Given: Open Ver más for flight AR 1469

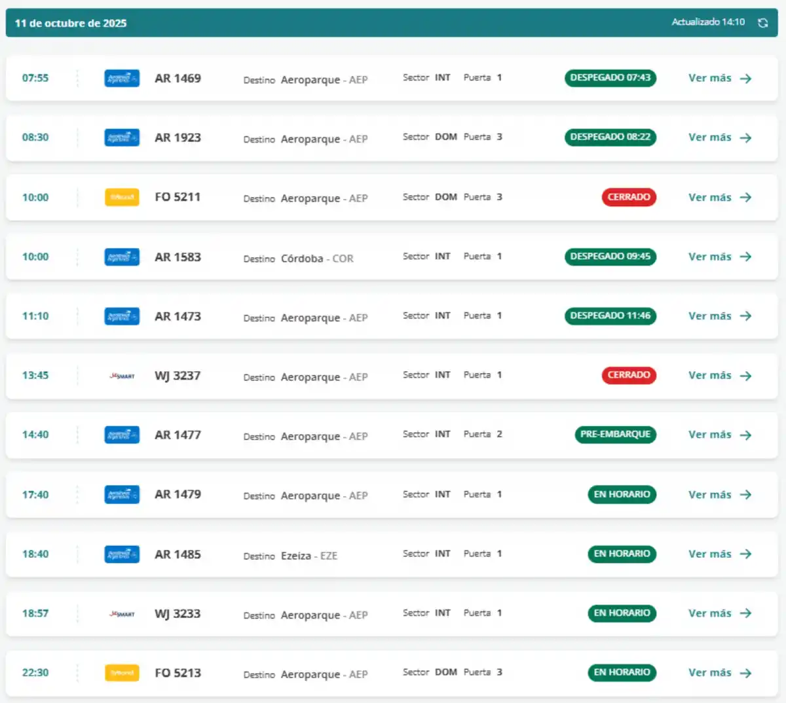Looking at the screenshot, I should coord(720,78).
